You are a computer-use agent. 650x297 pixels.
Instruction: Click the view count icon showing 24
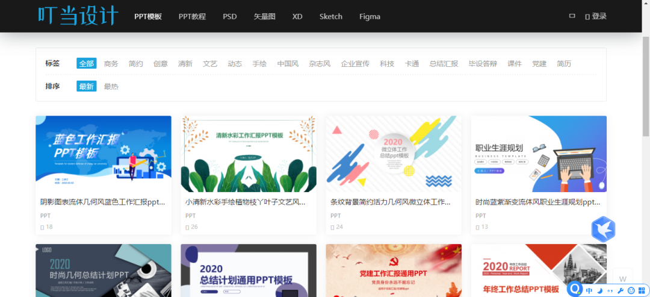(x=332, y=227)
